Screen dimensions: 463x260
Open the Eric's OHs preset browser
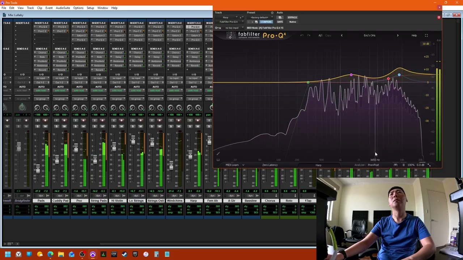point(369,35)
